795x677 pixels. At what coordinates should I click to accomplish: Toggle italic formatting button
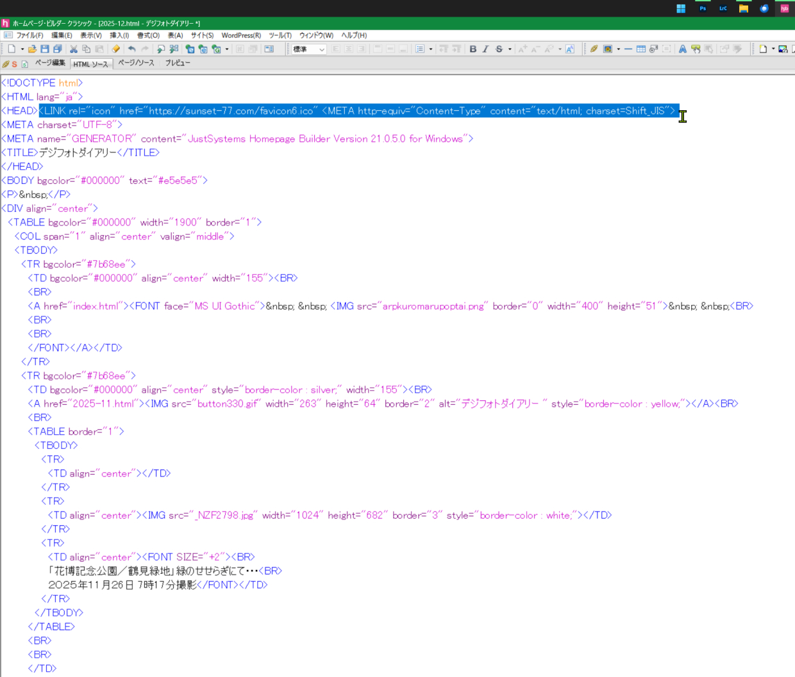[486, 49]
